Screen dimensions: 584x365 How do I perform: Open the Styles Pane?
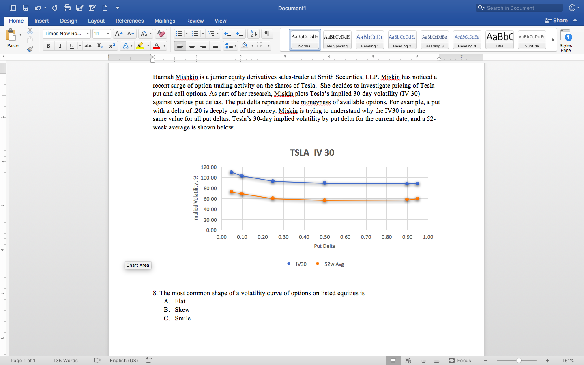(x=566, y=41)
